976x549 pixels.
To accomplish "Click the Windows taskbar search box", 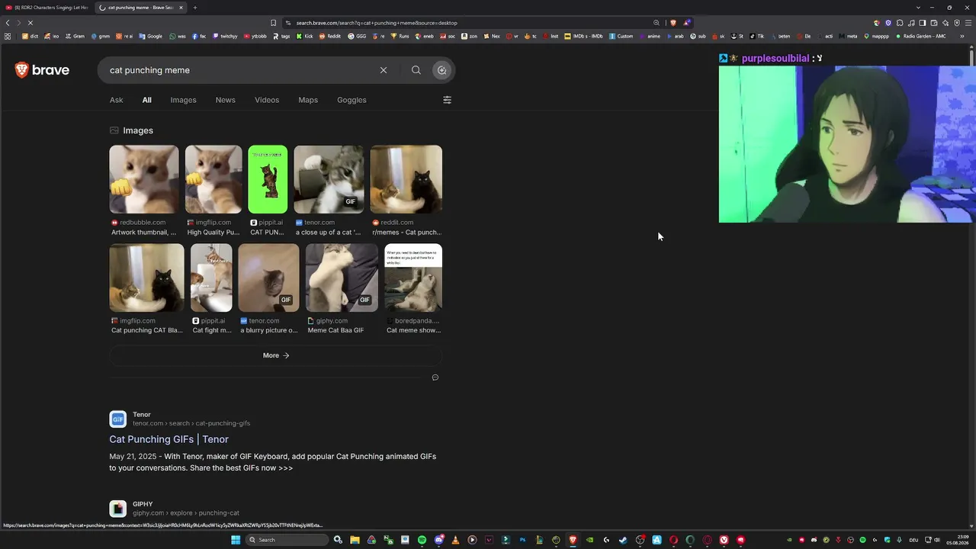I will (x=287, y=540).
